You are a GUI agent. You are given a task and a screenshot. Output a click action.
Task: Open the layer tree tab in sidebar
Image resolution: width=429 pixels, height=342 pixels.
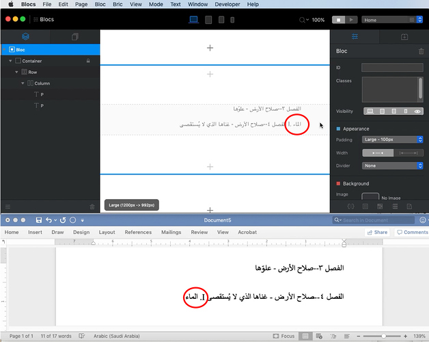[x=25, y=36]
